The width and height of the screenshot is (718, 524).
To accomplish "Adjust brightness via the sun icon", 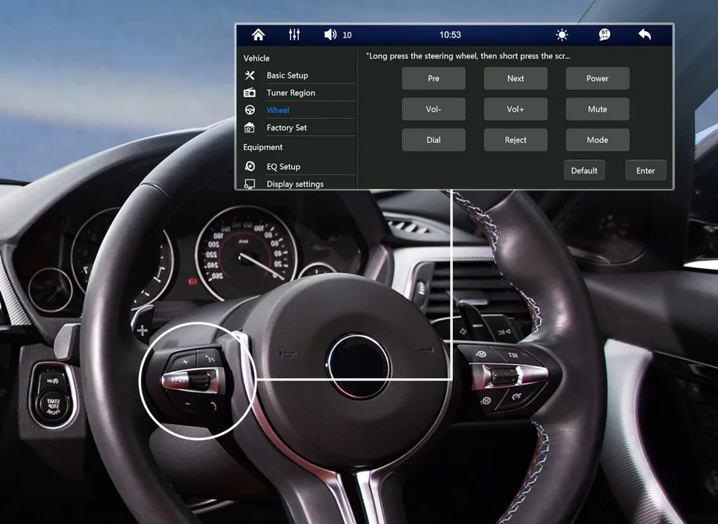I will pos(562,35).
